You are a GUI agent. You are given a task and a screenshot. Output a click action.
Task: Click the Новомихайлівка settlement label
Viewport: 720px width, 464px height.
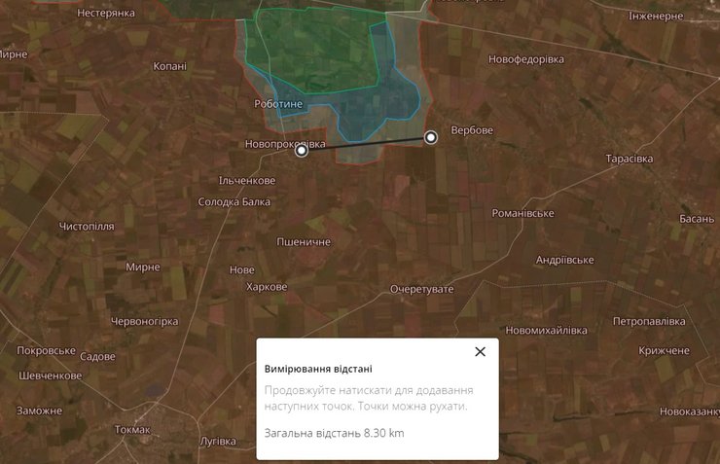(547, 331)
